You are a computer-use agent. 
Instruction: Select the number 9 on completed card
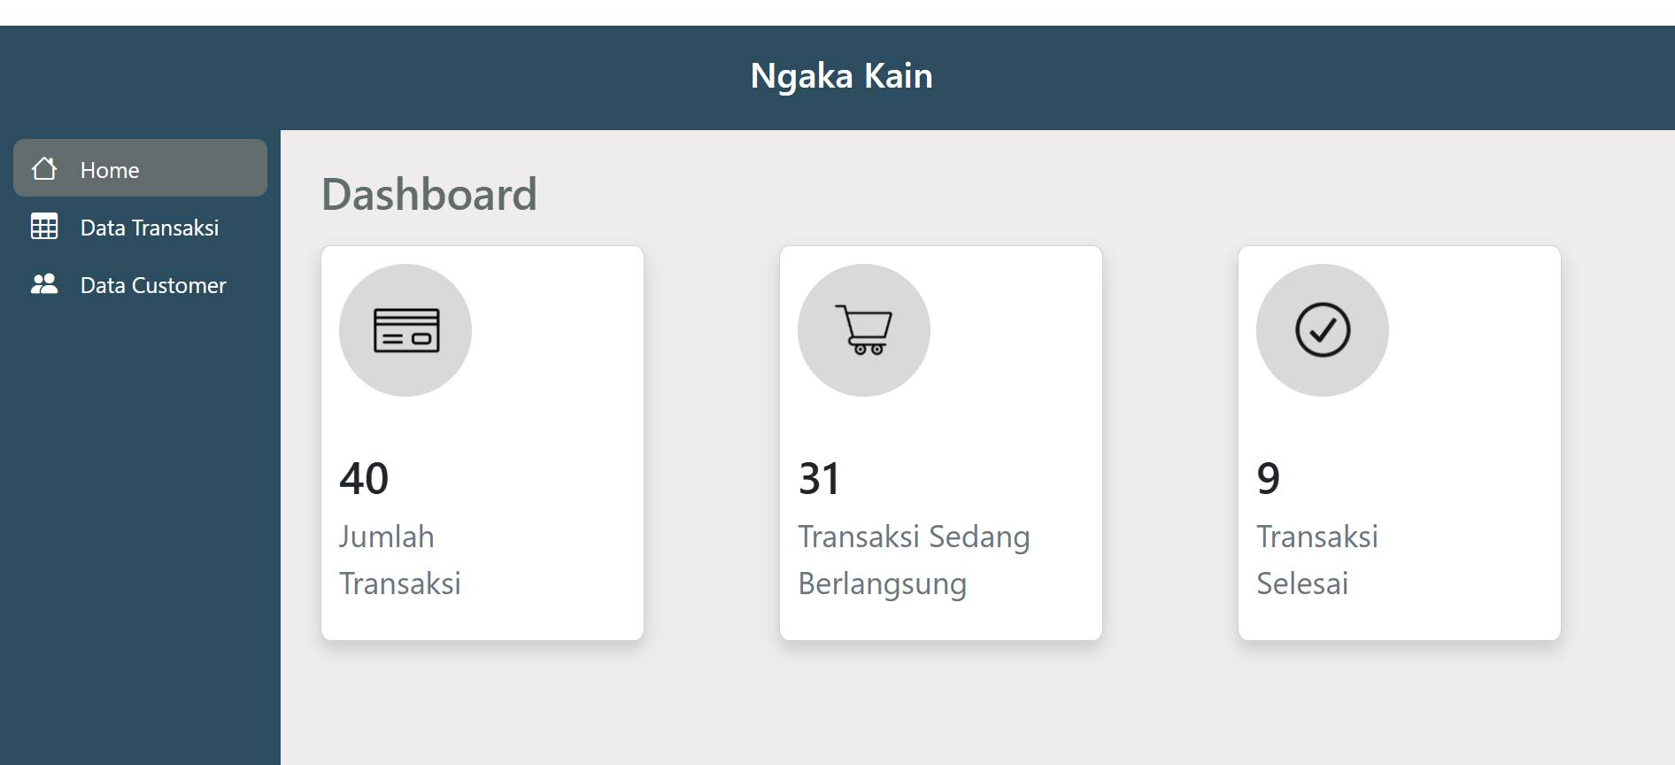point(1269,478)
